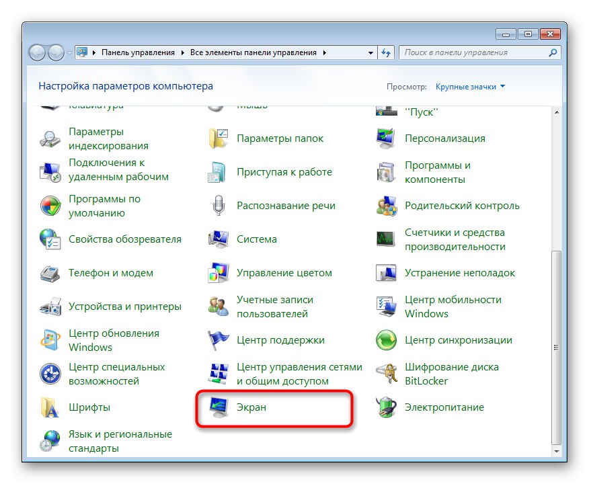Click the scrollbar down arrow
The image size is (589, 484).
[x=556, y=451]
